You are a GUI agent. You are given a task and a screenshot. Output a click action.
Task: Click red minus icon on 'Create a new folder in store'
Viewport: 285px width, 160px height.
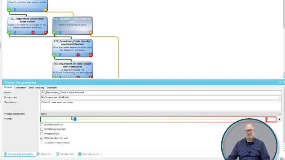33,32
